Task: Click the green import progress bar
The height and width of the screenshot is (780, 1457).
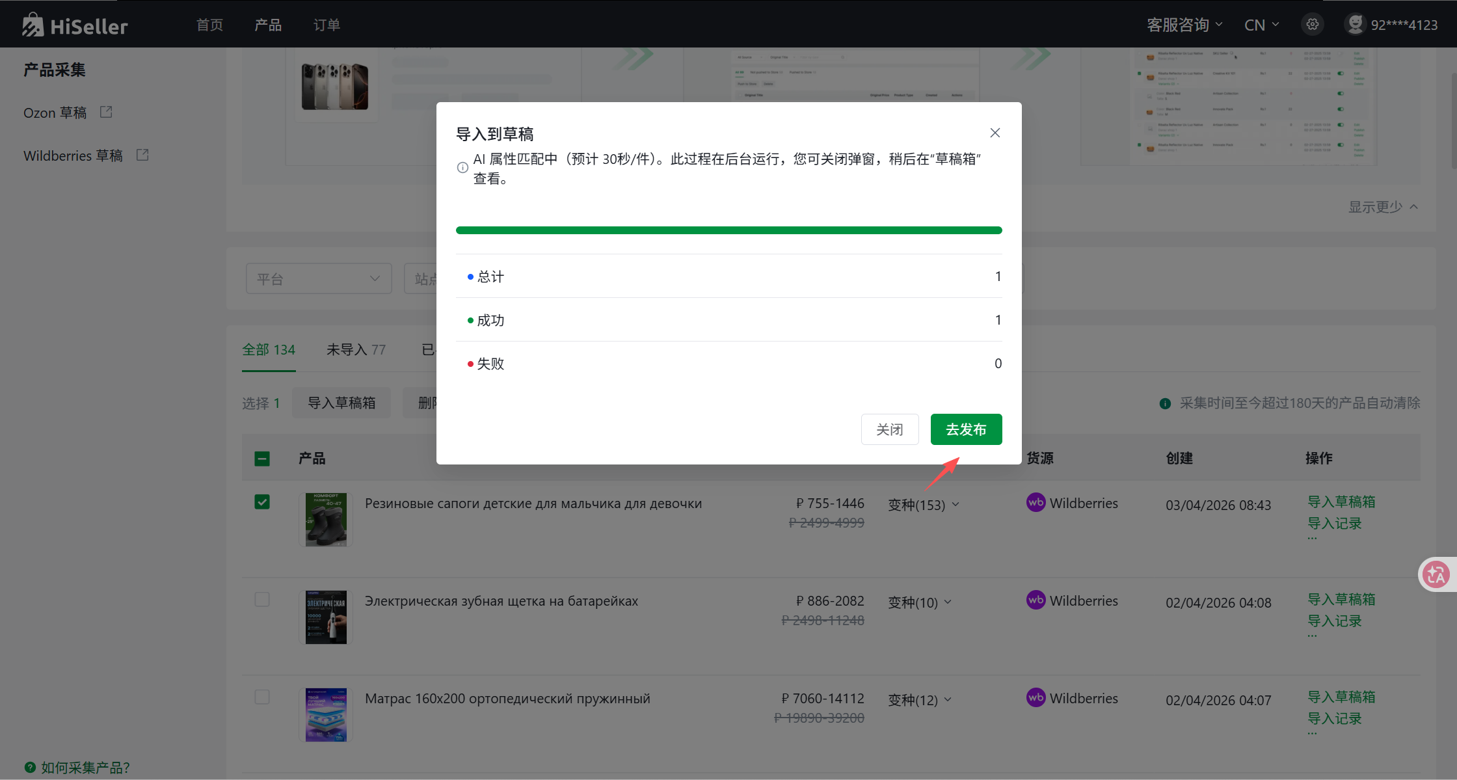Action: 728,230
